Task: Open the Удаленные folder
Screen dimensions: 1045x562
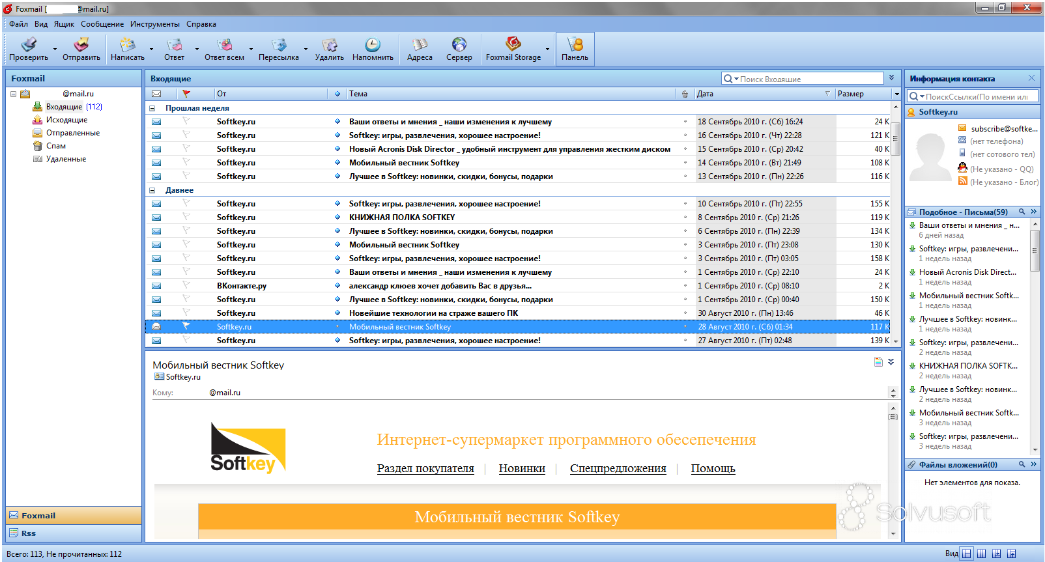Action: point(66,159)
